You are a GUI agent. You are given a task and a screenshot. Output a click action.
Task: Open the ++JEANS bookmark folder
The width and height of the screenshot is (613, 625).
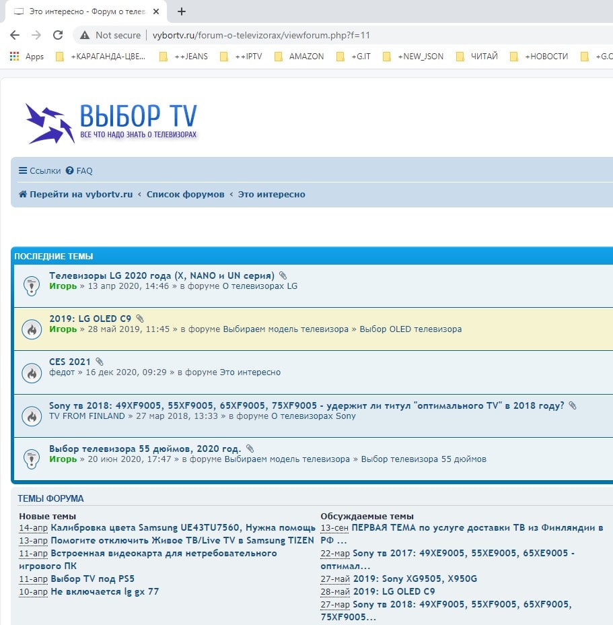click(183, 56)
